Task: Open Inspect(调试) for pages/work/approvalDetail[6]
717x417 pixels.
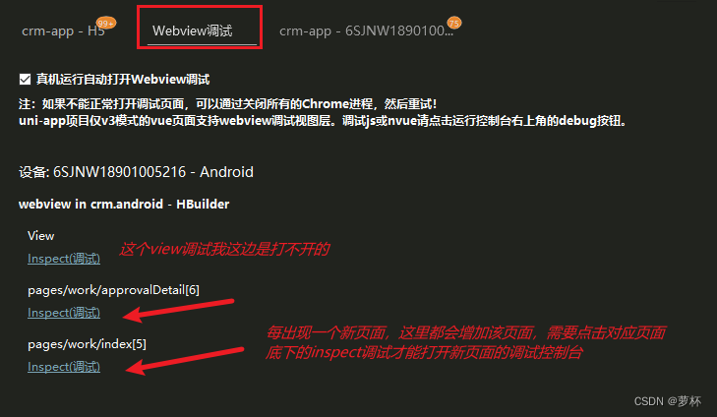Action: [x=64, y=313]
